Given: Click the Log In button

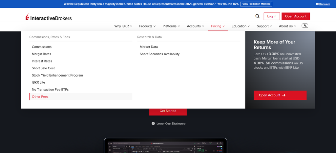Looking at the screenshot, I should [272, 16].
